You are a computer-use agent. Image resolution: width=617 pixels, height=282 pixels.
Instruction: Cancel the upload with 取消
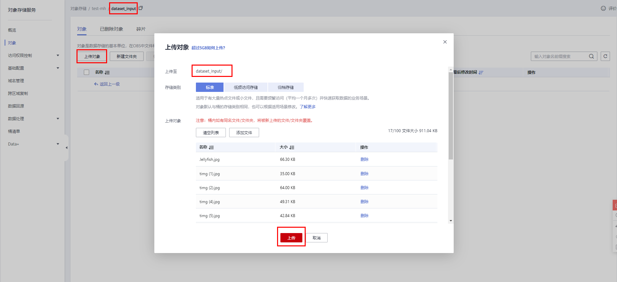point(317,238)
